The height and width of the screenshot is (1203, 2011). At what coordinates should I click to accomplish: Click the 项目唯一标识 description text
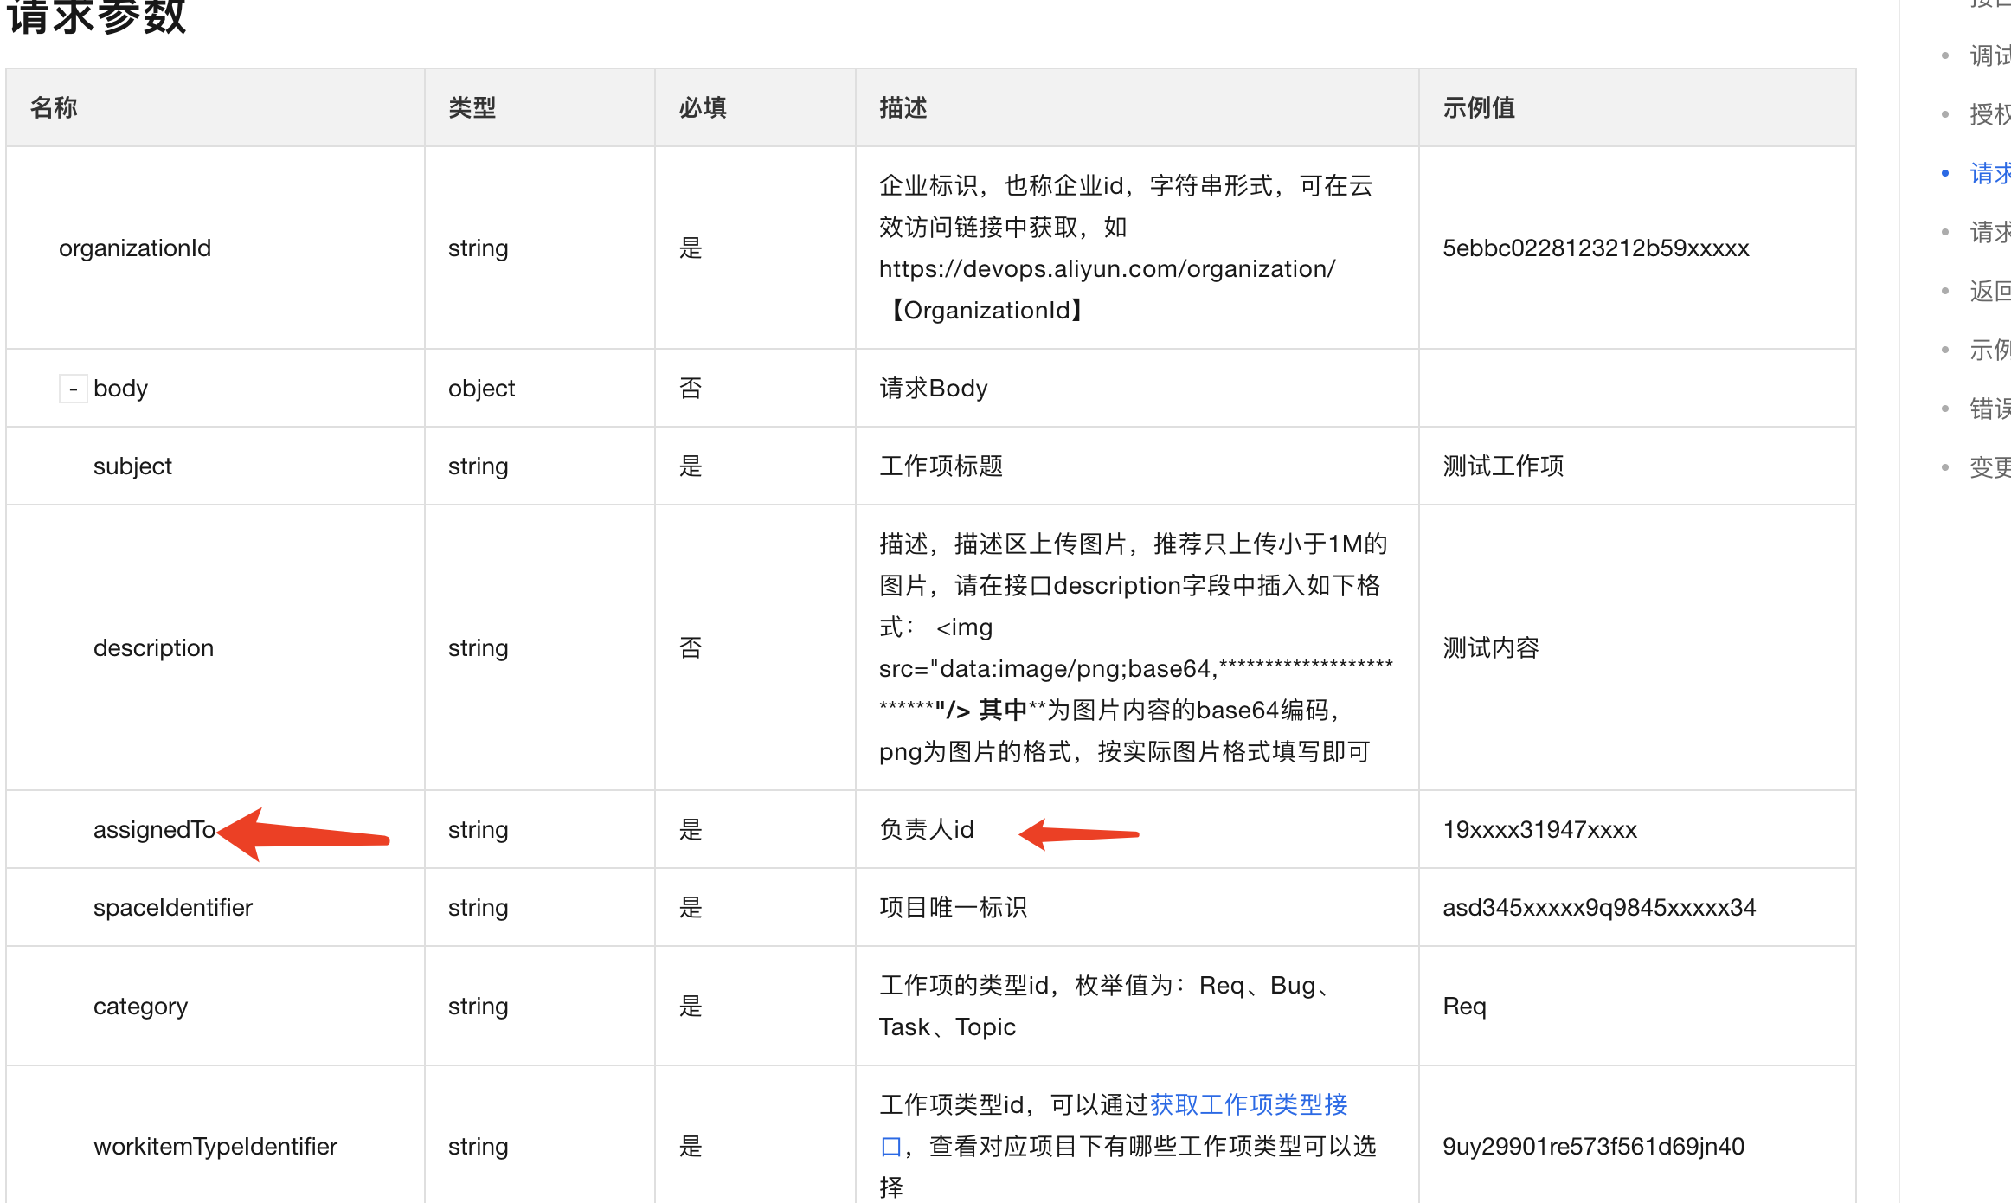tap(954, 908)
